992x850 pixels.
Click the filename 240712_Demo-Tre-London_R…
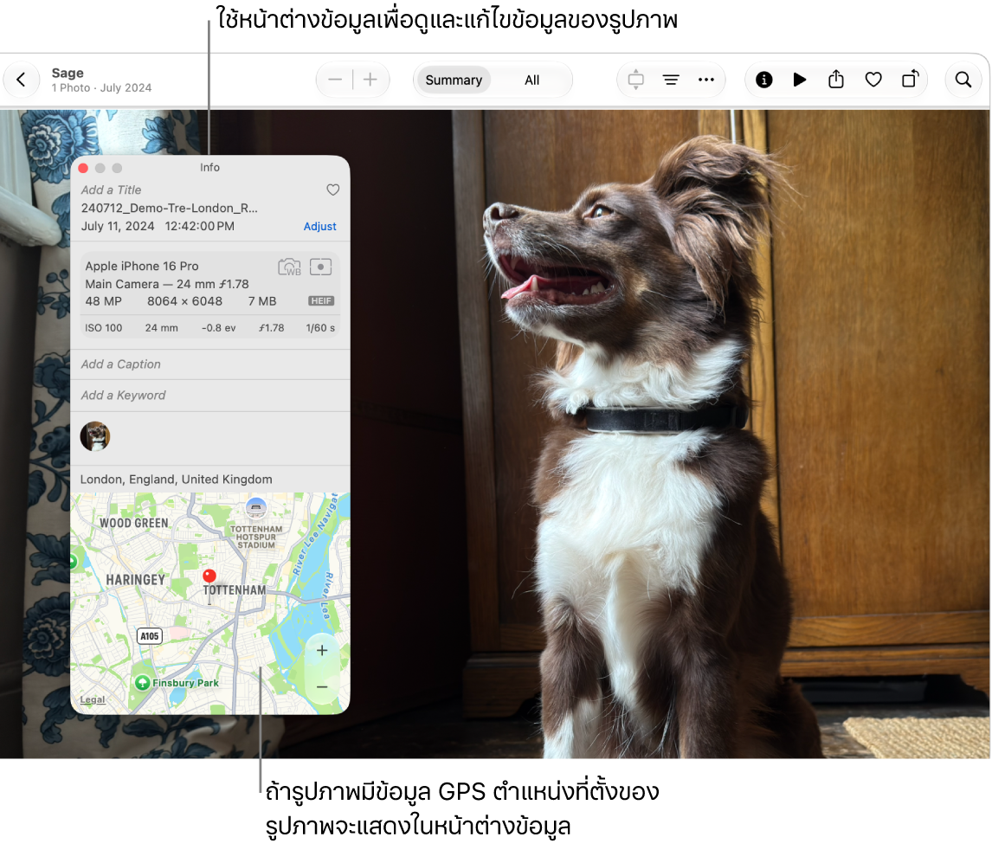[170, 208]
